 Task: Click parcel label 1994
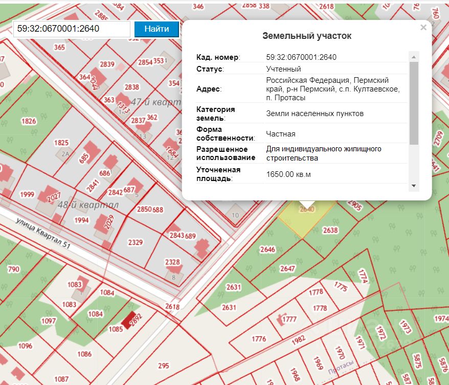point(82,220)
